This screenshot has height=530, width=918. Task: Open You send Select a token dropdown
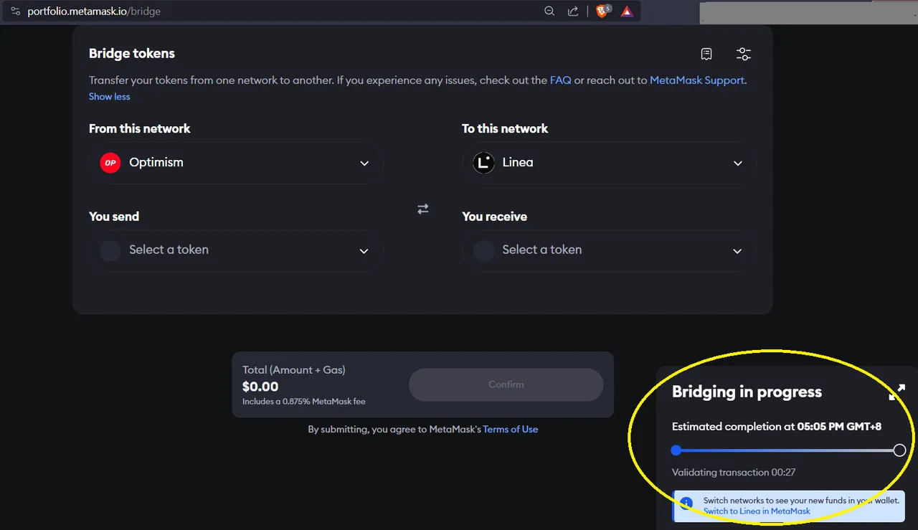tap(236, 250)
